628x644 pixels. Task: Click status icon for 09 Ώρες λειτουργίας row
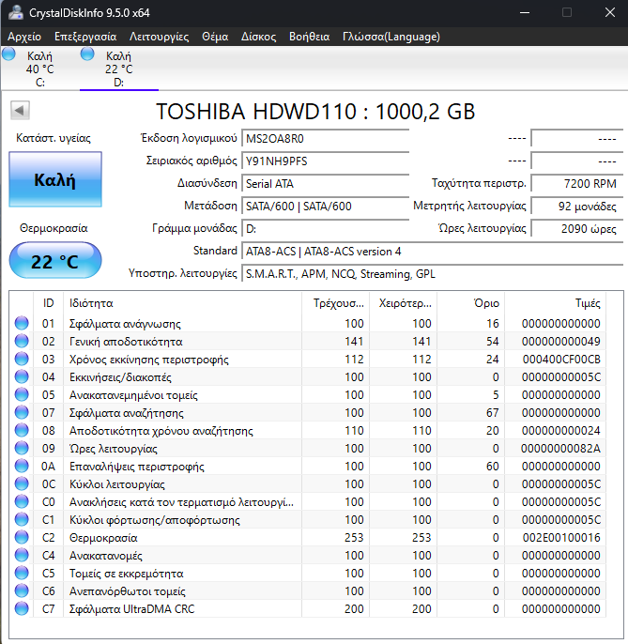tap(22, 448)
